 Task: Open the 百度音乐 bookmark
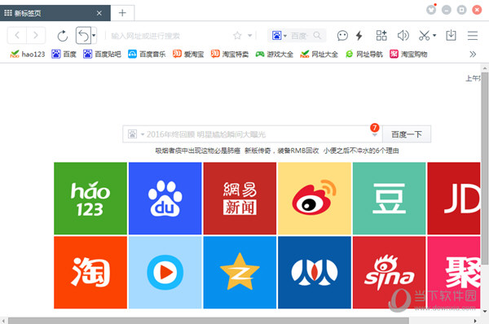click(x=147, y=55)
